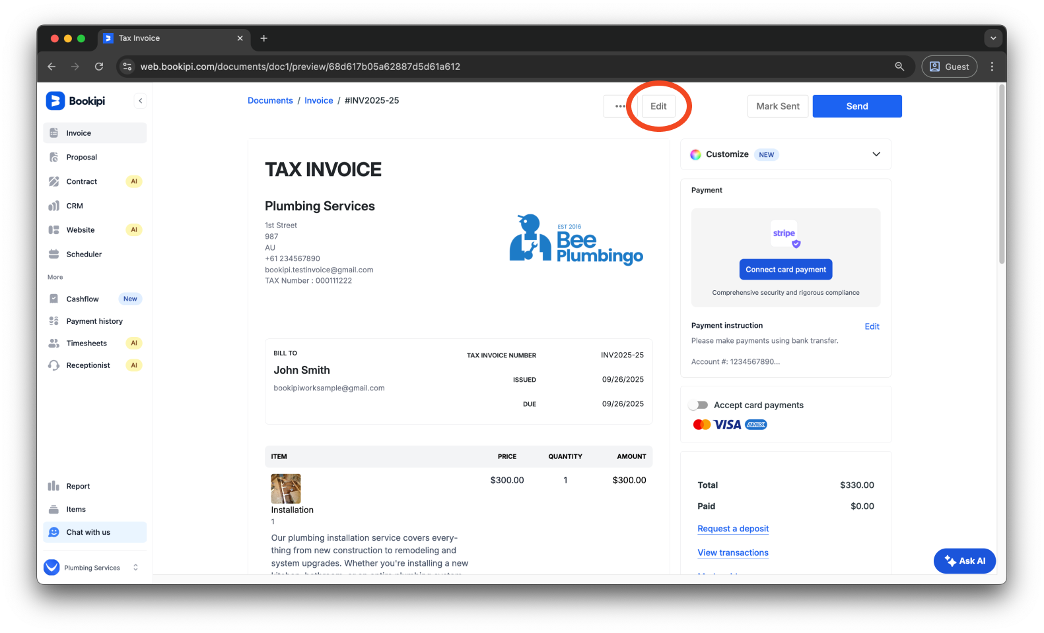Go to Documents breadcrumb link
1044x633 pixels.
click(270, 101)
